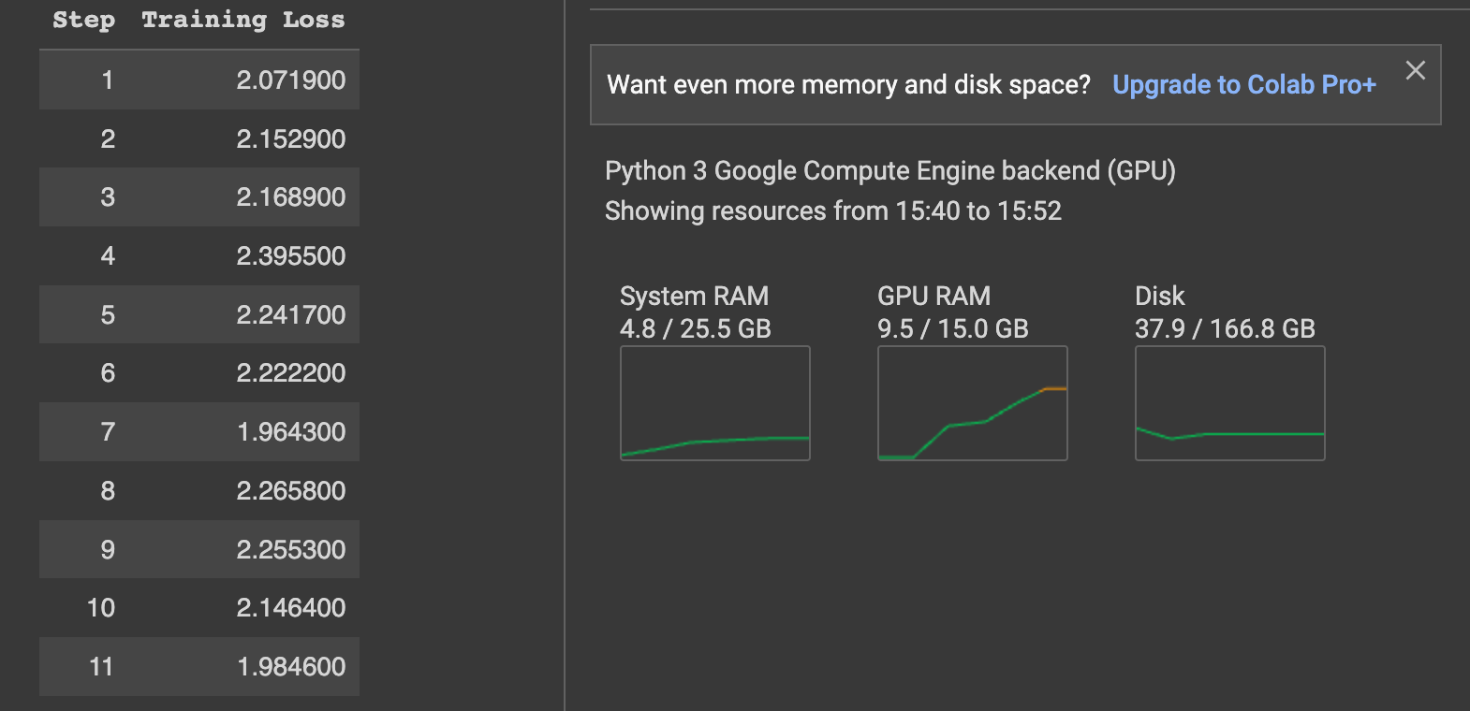This screenshot has height=711, width=1470.
Task: Click the step 7 row loss 1.964300
Action: [290, 432]
